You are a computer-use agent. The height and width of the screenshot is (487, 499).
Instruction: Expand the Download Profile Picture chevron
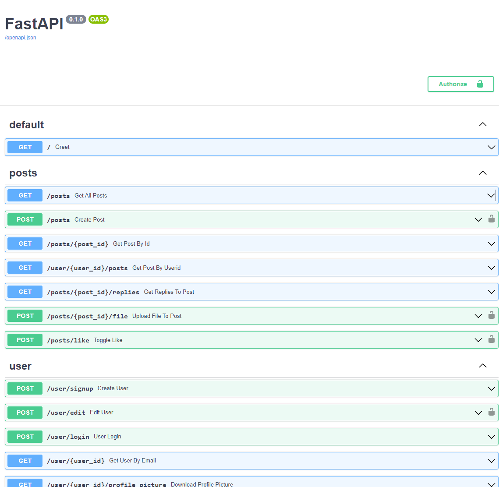pyautogui.click(x=492, y=484)
